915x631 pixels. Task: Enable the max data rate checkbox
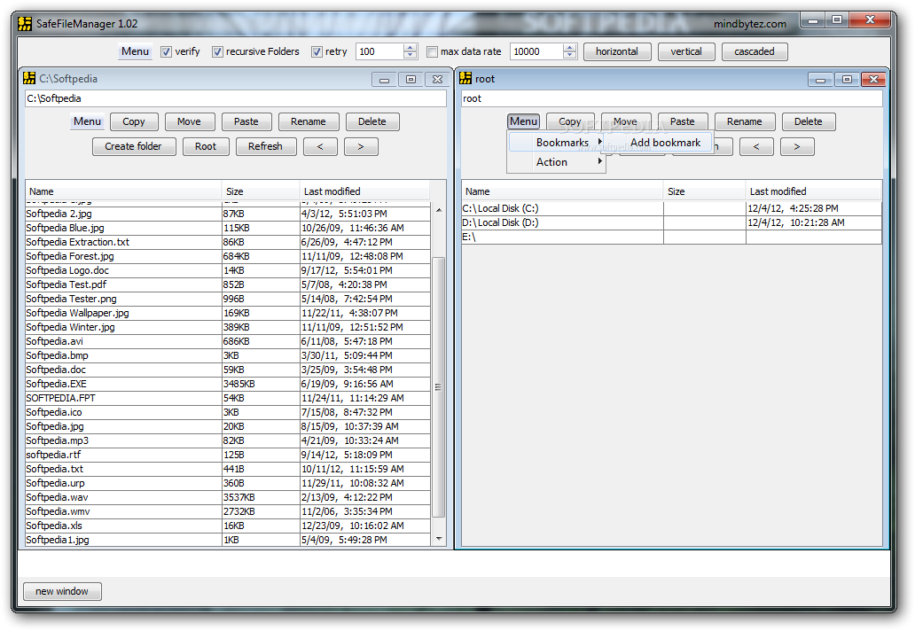pyautogui.click(x=432, y=52)
